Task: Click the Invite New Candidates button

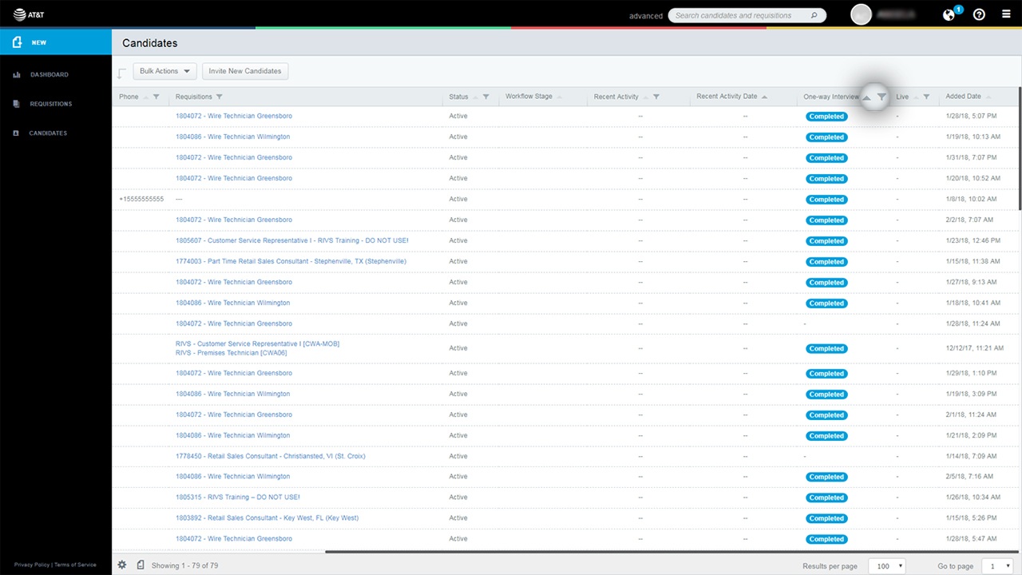Action: pos(245,71)
